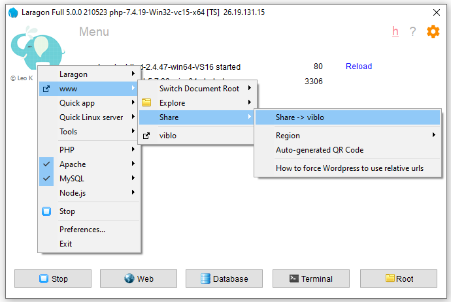Close the Laragon window
The image size is (451, 302).
point(437,12)
